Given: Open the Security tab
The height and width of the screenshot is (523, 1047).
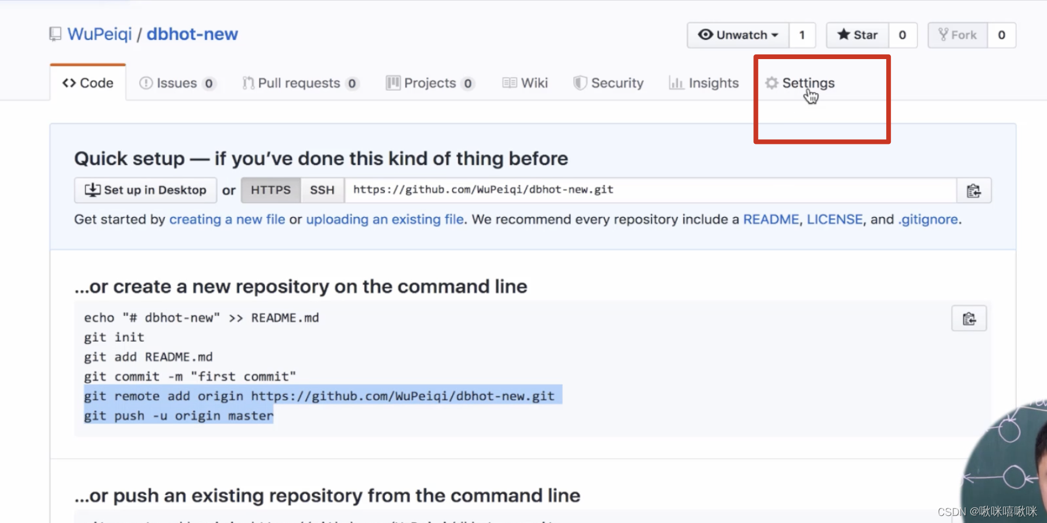Looking at the screenshot, I should (x=608, y=83).
